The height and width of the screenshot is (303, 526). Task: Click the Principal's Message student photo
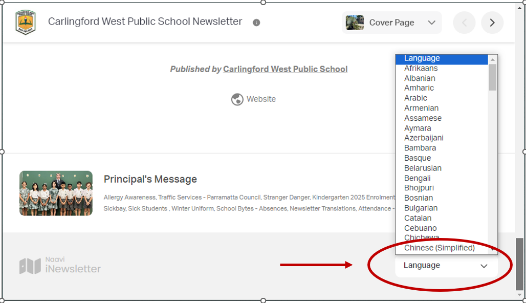click(x=56, y=193)
